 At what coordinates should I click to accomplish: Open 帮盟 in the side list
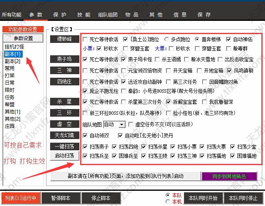click(10, 105)
